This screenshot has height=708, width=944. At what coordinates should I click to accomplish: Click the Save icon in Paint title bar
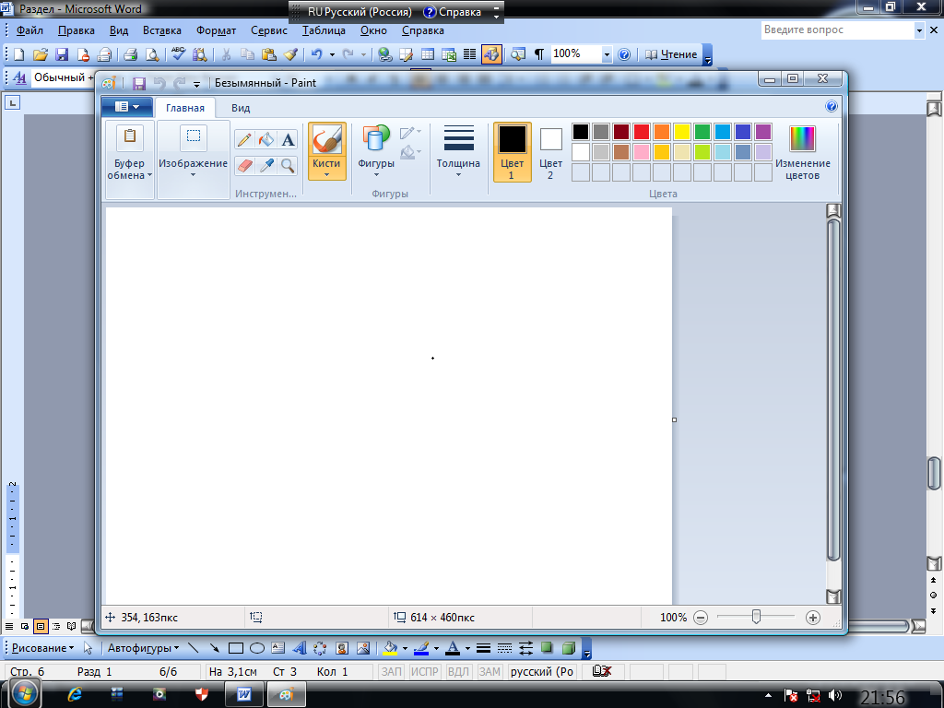139,83
